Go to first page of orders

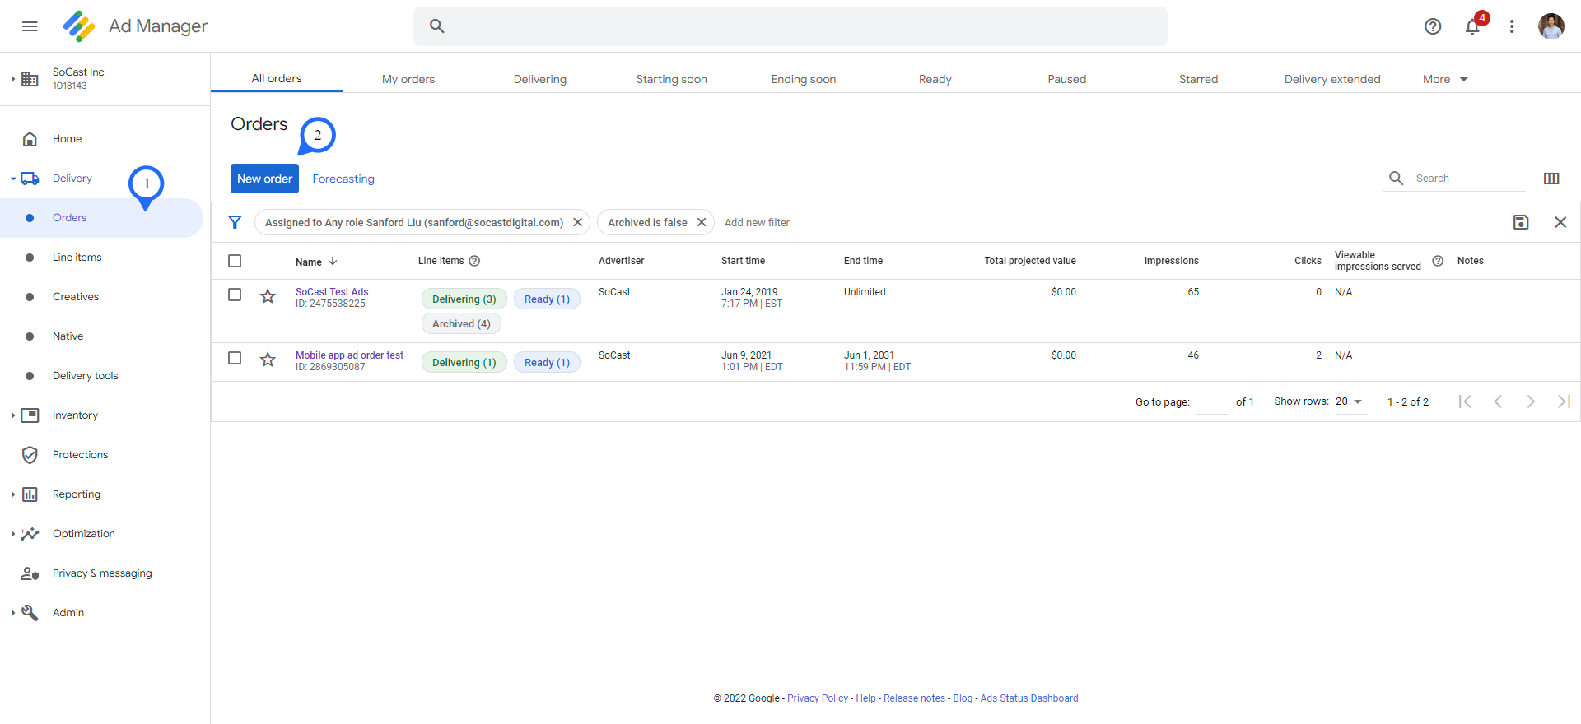click(x=1465, y=401)
